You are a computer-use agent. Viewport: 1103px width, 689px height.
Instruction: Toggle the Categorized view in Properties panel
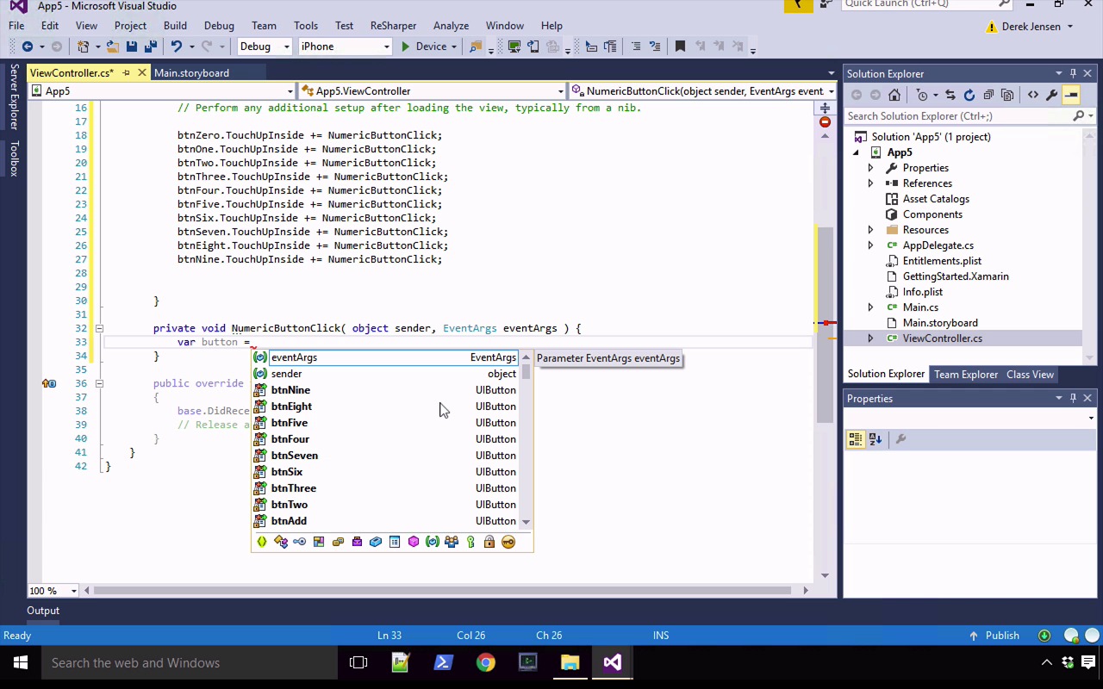point(855,439)
